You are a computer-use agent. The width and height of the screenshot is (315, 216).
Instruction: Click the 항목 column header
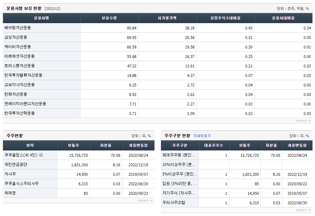click(x=30, y=145)
